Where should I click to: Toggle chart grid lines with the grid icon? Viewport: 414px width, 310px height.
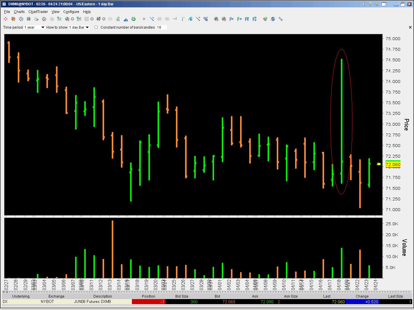pos(29,19)
